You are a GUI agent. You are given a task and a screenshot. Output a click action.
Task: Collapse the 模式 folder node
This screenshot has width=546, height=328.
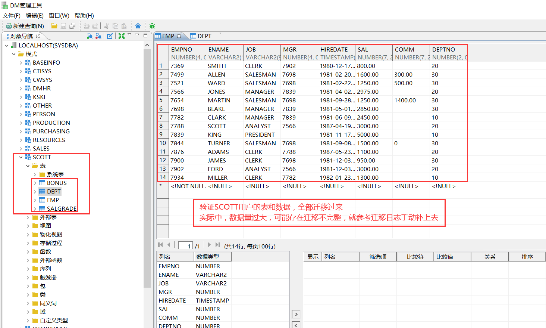[x=14, y=54]
